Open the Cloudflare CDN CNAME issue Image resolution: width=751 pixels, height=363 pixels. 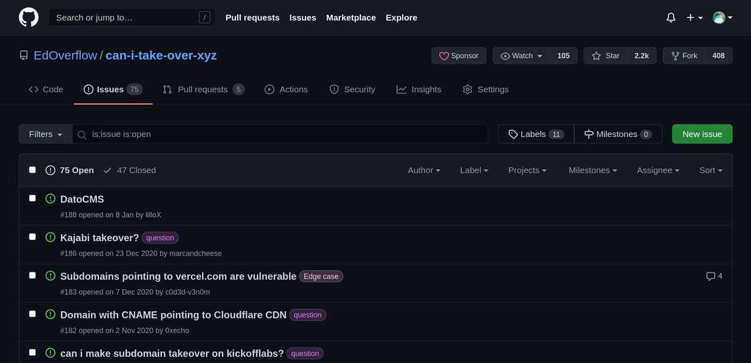(x=173, y=315)
